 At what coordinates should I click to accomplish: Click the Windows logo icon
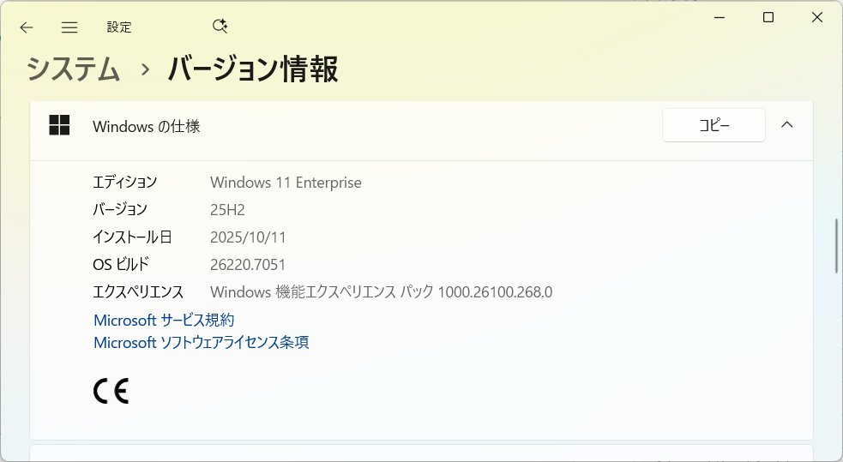tap(59, 125)
